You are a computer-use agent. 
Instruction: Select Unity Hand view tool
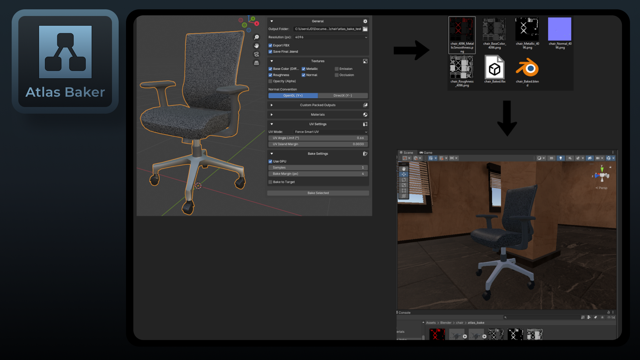[404, 169]
